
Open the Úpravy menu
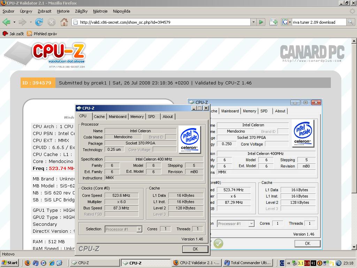click(26, 11)
